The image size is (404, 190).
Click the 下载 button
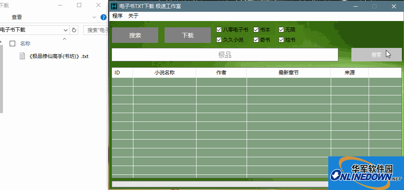pyautogui.click(x=188, y=35)
